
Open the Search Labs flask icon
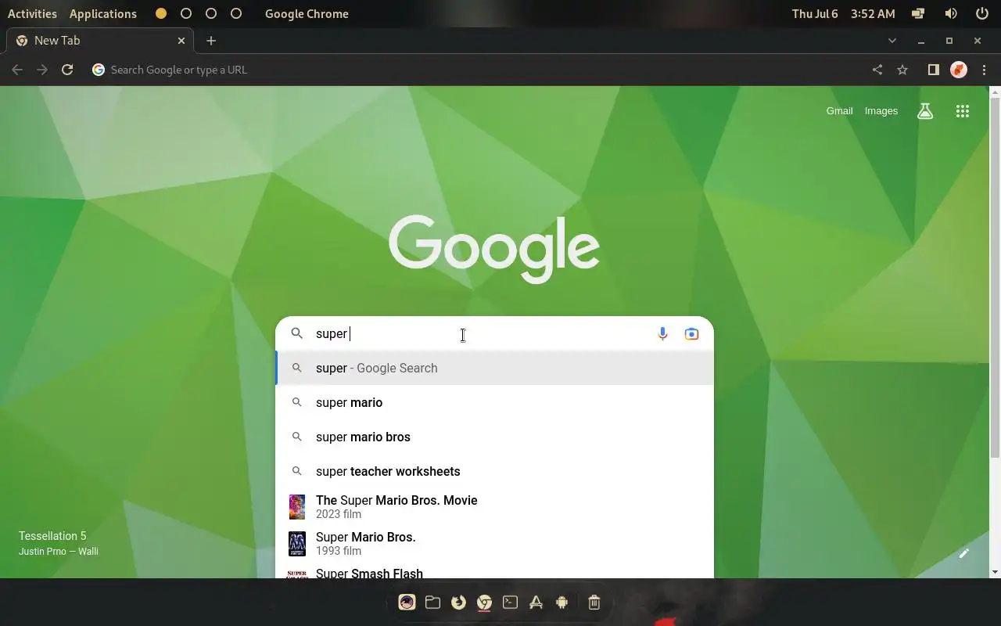pos(925,111)
